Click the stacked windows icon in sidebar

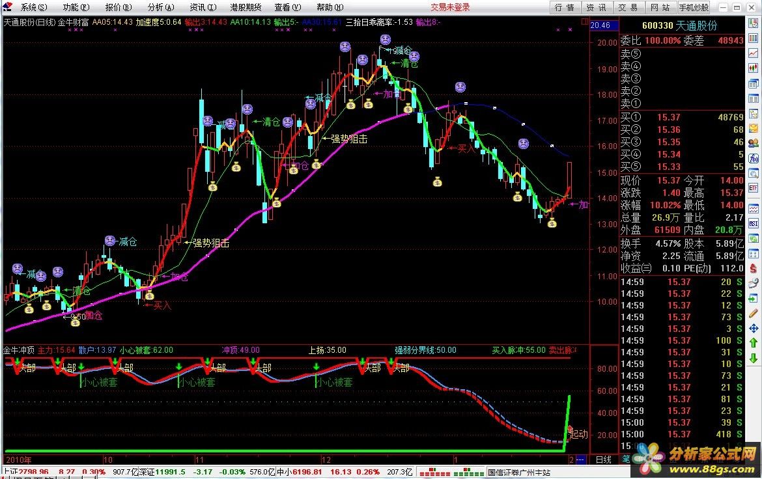click(x=754, y=83)
